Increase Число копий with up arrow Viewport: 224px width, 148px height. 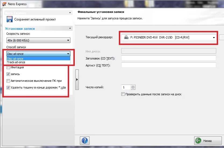click(x=133, y=86)
